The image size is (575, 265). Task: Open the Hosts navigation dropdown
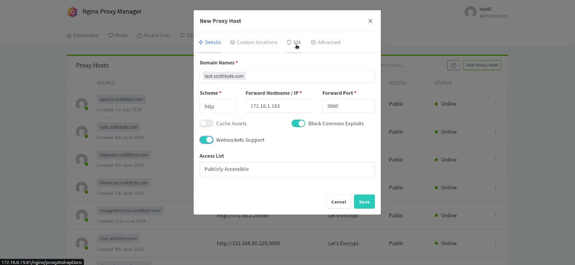pos(118,35)
